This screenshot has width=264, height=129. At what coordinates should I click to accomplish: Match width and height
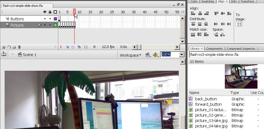point(206,35)
